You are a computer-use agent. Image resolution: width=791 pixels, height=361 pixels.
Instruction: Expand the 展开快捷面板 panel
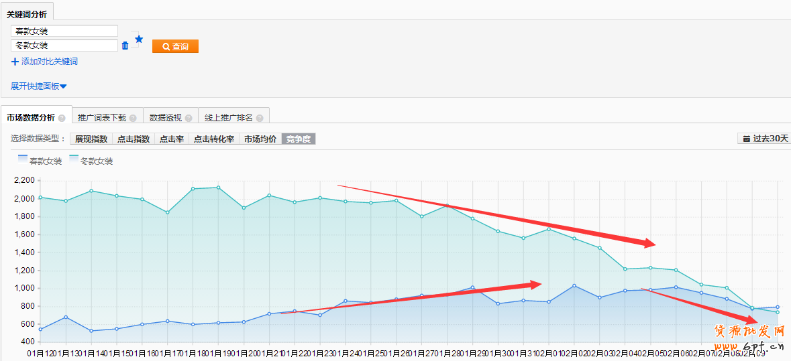click(38, 86)
